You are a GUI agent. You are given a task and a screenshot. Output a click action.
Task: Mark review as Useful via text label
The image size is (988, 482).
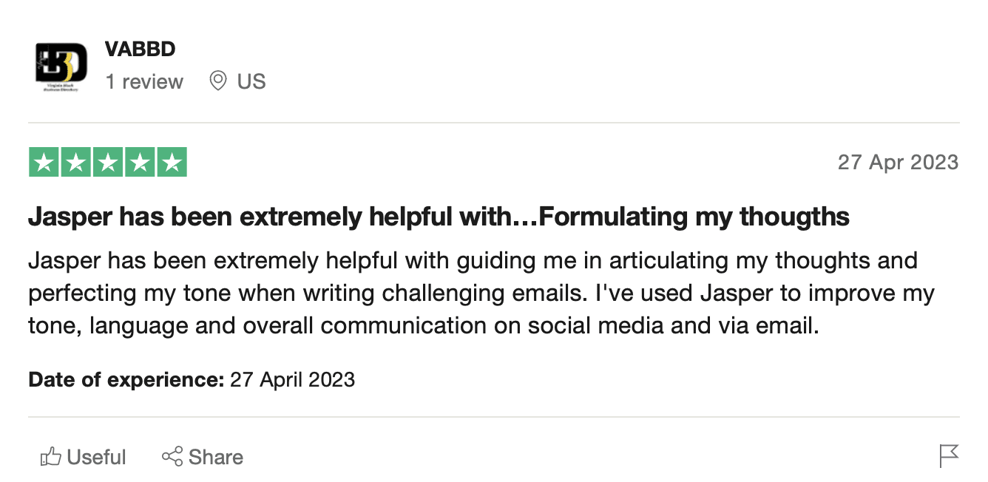97,457
